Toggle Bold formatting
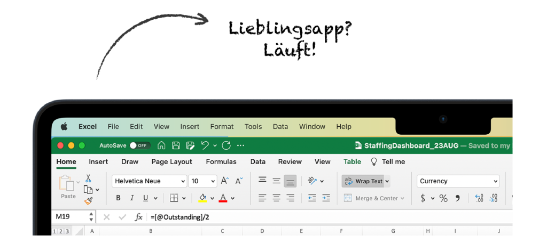Image resolution: width=547 pixels, height=236 pixels. (118, 198)
